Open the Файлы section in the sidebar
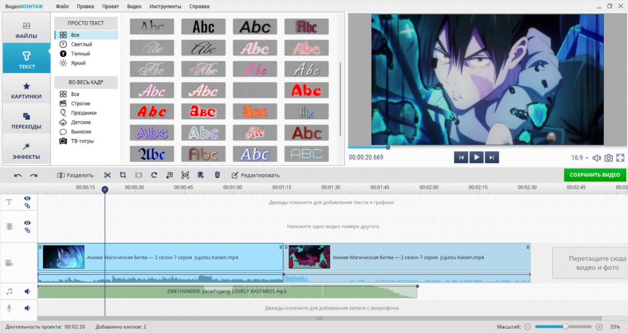The height and width of the screenshot is (333, 628). 27,31
